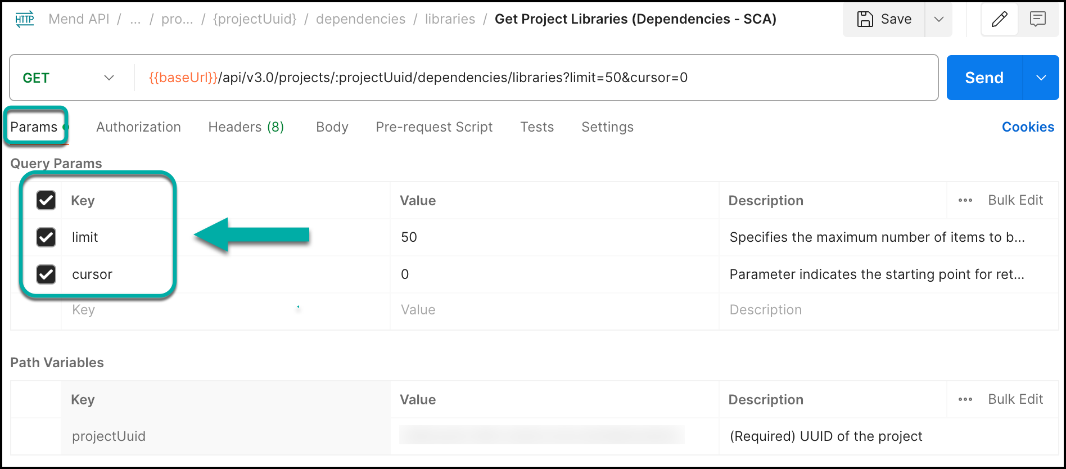Open the Cookies link

[1027, 127]
